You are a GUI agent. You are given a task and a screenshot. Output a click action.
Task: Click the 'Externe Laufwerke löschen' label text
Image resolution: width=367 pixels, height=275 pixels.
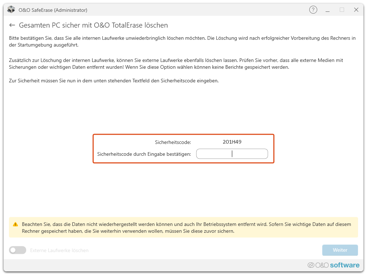click(x=59, y=250)
